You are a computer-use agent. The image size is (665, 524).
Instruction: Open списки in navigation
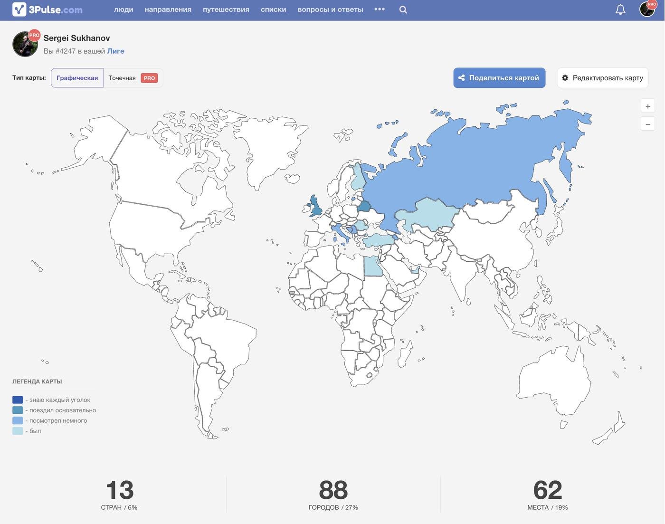pos(273,10)
